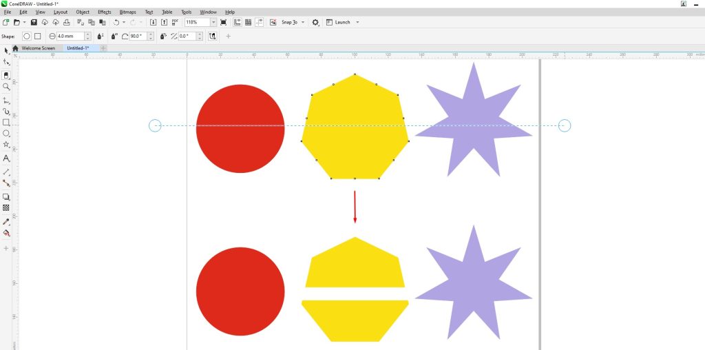705x350 pixels.
Task: Toggle the show grid button
Action: pos(248,23)
